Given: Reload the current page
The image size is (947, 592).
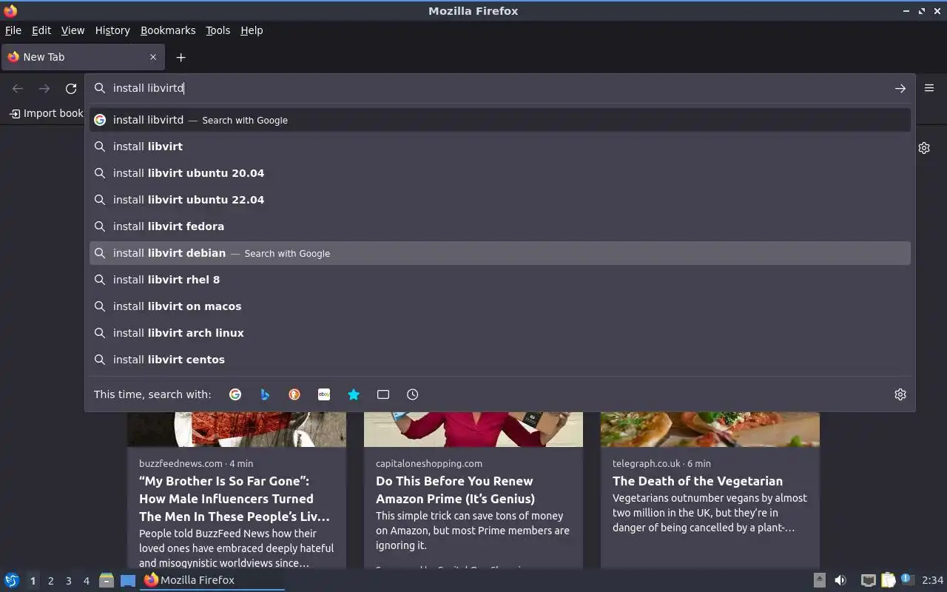Looking at the screenshot, I should [x=71, y=88].
